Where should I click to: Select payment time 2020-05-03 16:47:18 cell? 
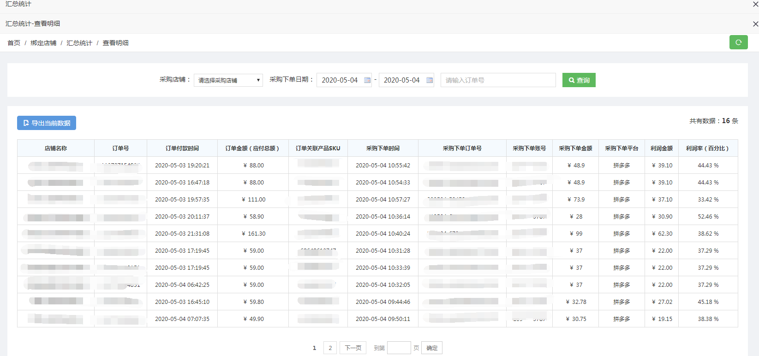182,183
